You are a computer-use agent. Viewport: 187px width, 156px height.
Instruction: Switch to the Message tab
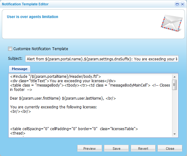[20, 69]
